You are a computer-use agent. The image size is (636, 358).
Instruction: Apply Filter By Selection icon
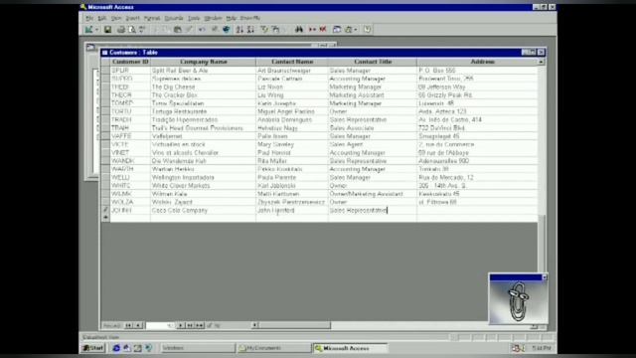264,30
